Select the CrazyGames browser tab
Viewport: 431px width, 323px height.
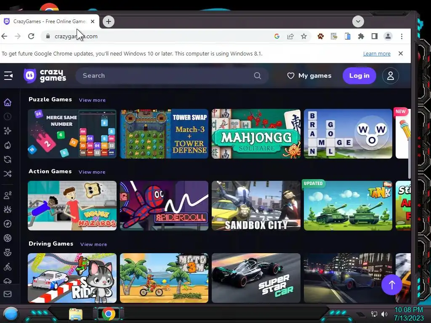[x=50, y=21]
